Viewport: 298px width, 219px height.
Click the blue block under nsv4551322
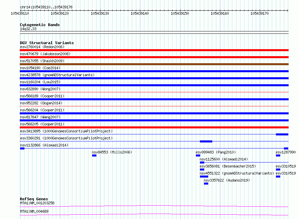point(204,177)
